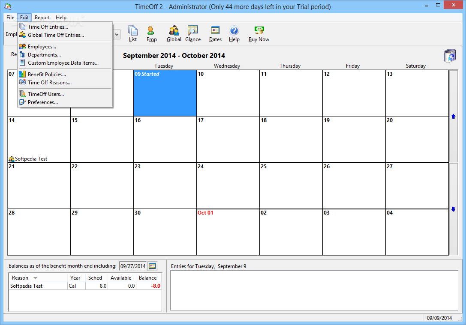The width and height of the screenshot is (466, 325).
Task: Click the Softpedia Test entry on day 14
Action: 28,159
